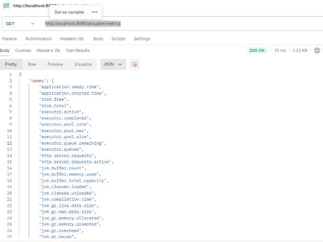Open the Cookies tab
323x242 pixels.
(x=23, y=50)
